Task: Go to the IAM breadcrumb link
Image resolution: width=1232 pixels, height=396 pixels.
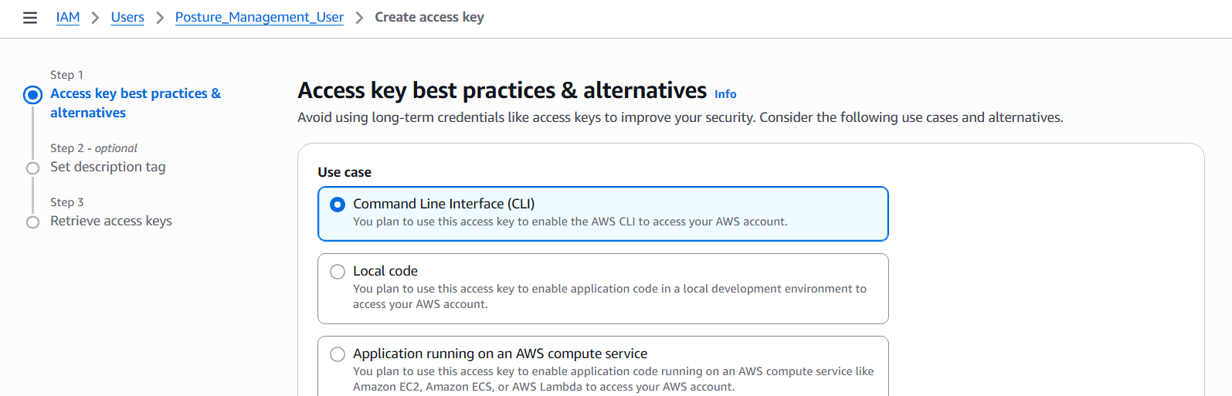Action: [x=68, y=17]
